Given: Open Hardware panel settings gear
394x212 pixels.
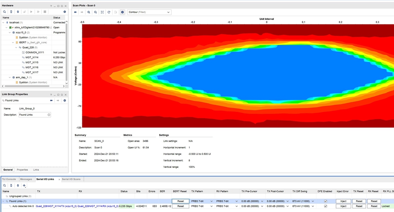Looking at the screenshot, I should (65, 12).
